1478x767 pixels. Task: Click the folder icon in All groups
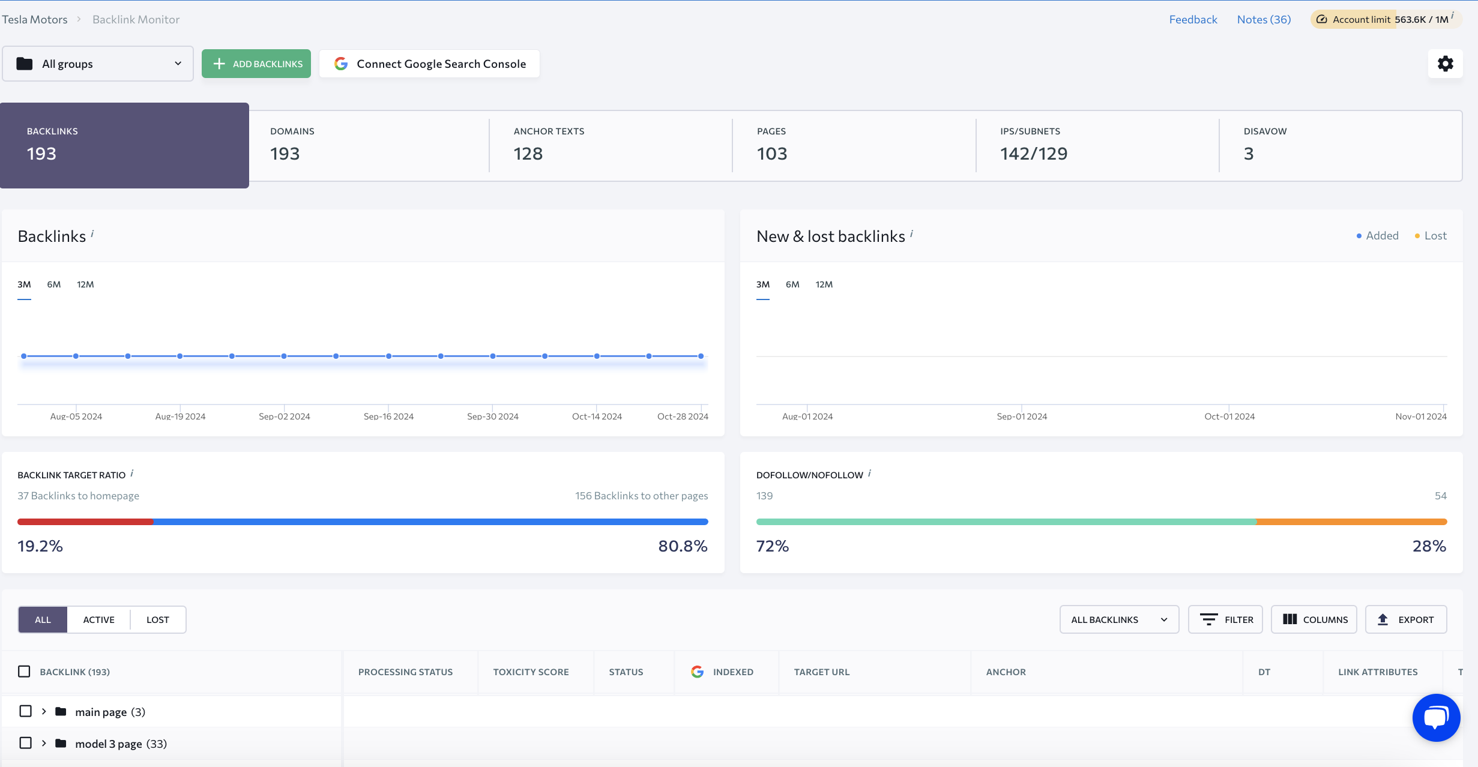pyautogui.click(x=25, y=64)
